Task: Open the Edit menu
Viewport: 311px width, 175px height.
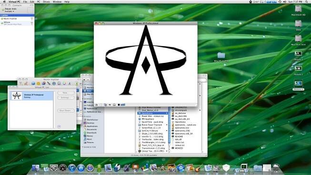Action: tap(32, 1)
